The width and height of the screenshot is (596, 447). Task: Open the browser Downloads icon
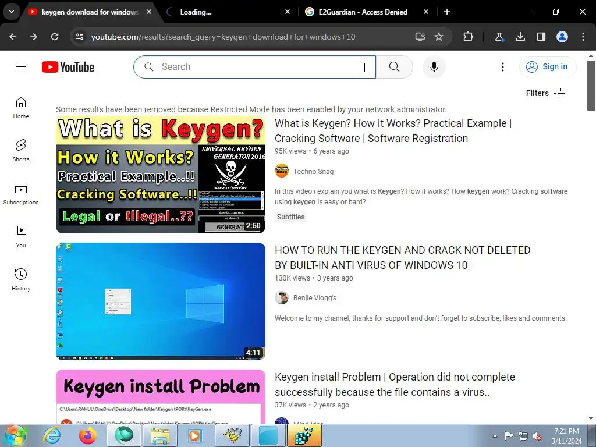tap(520, 37)
